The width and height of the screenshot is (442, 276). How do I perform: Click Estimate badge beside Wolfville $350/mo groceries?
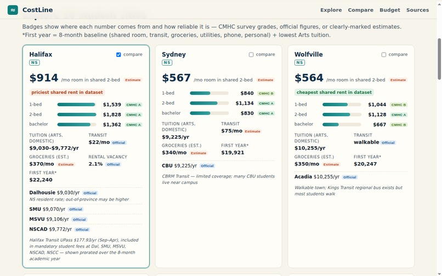331,164
